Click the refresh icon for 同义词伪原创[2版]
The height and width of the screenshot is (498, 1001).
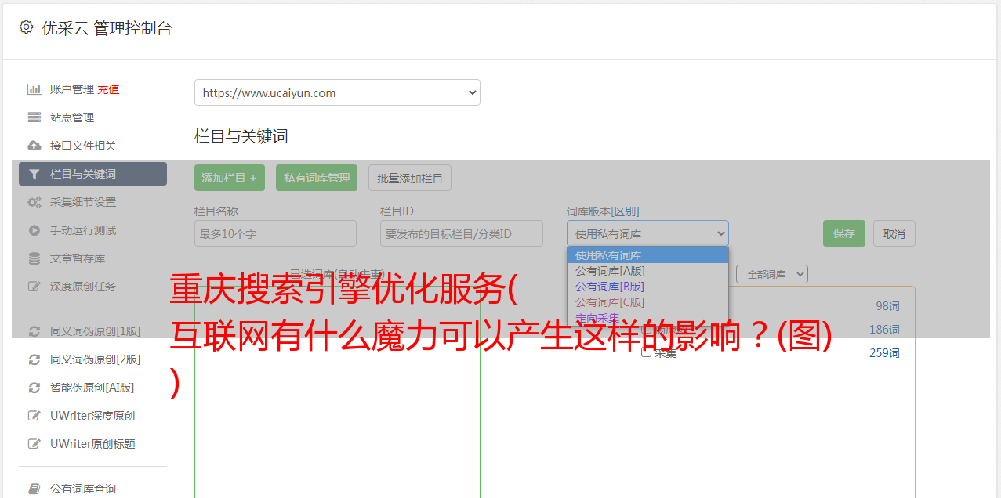34,359
